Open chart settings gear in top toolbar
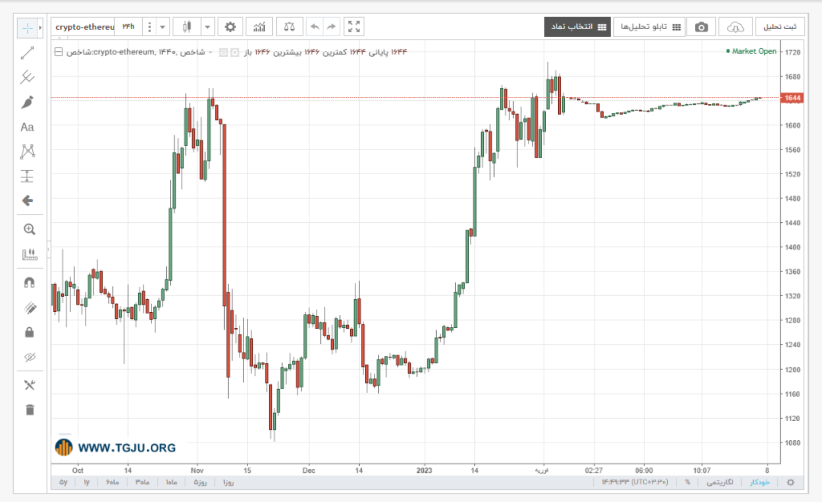Screen dimensions: 822x502 pyautogui.click(x=230, y=27)
